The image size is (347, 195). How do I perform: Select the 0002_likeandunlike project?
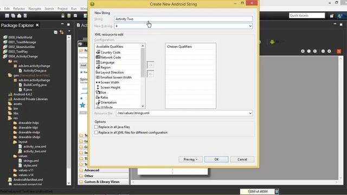19,47
